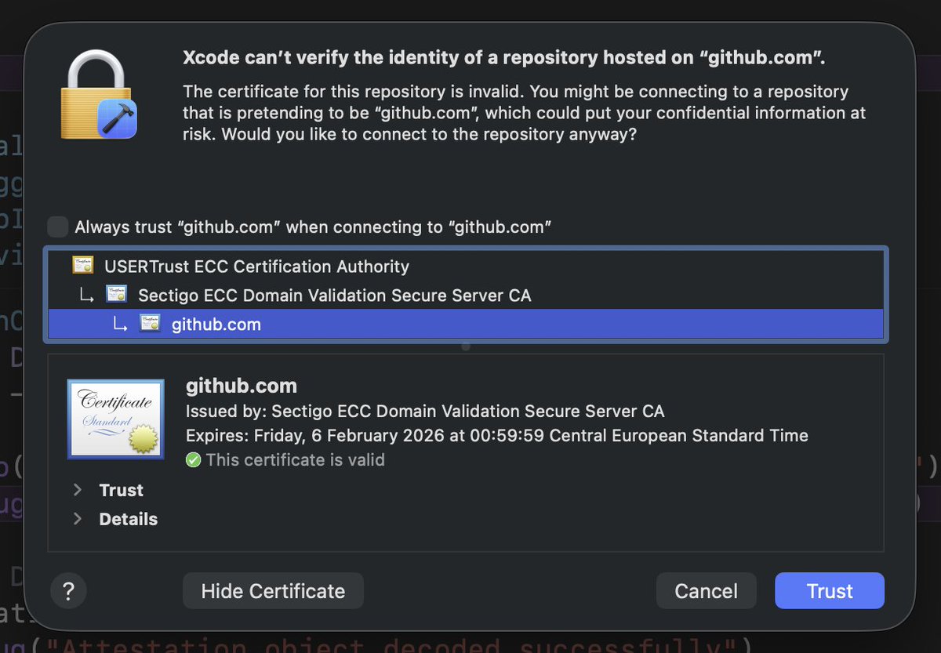Click the large Certificate Standard thumbnail
Viewport: 941px width, 653px height.
(115, 419)
